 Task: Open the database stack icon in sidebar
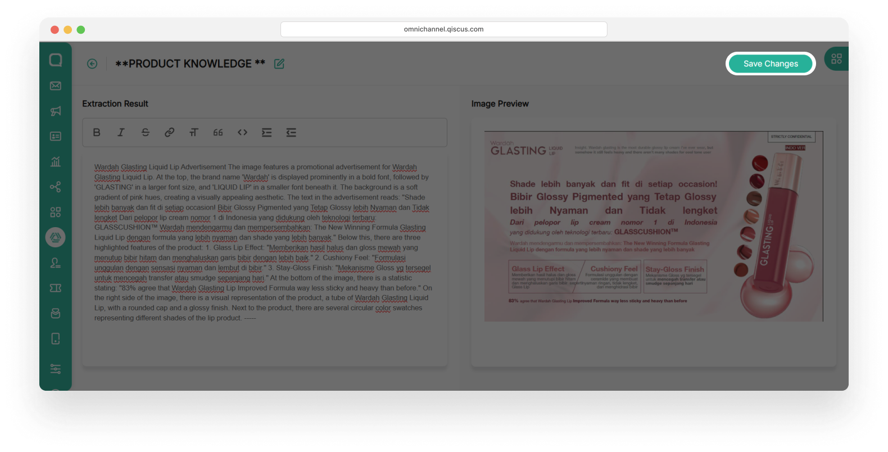pyautogui.click(x=56, y=313)
